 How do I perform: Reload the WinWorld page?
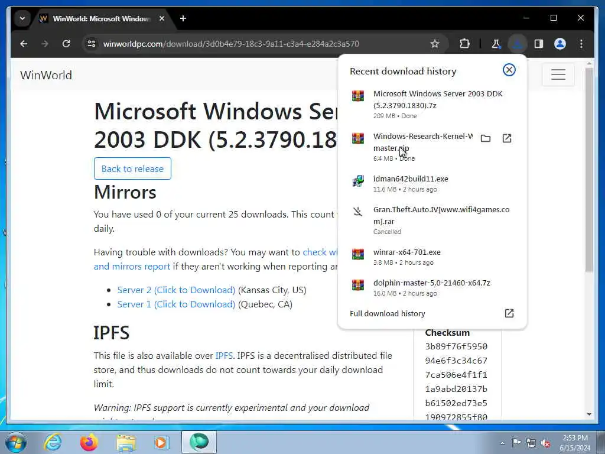(66, 44)
